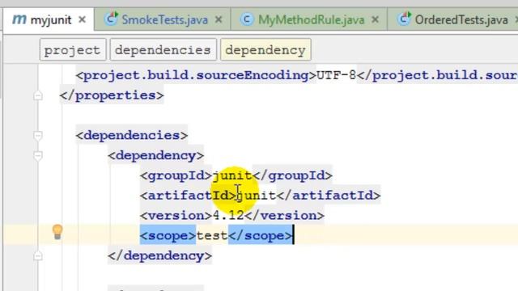Select the project breadcrumb
518x291 pixels.
point(73,50)
